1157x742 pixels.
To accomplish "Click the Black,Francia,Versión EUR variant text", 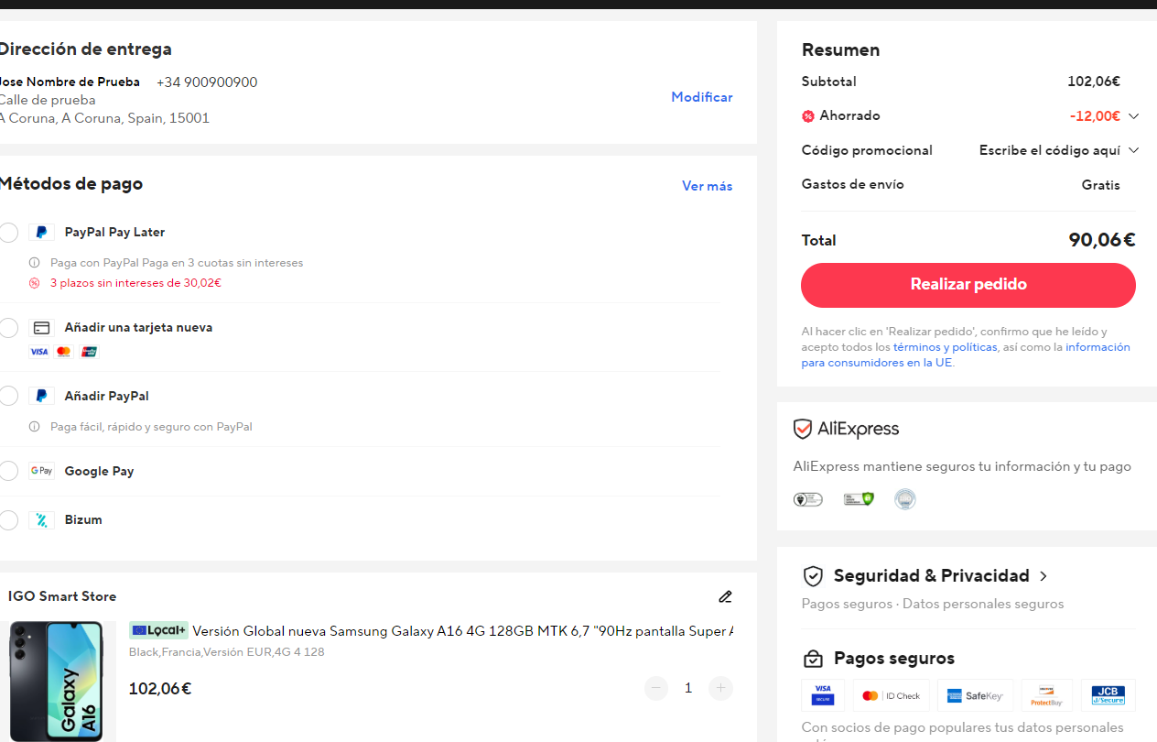I will coord(227,652).
